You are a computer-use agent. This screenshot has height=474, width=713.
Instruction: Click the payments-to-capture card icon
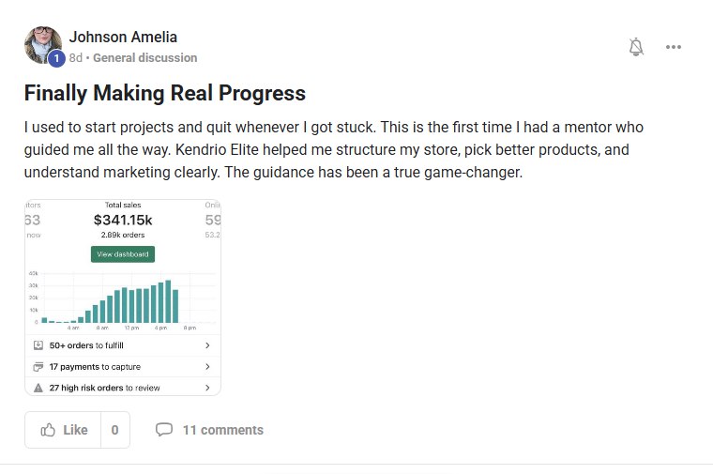tap(38, 366)
